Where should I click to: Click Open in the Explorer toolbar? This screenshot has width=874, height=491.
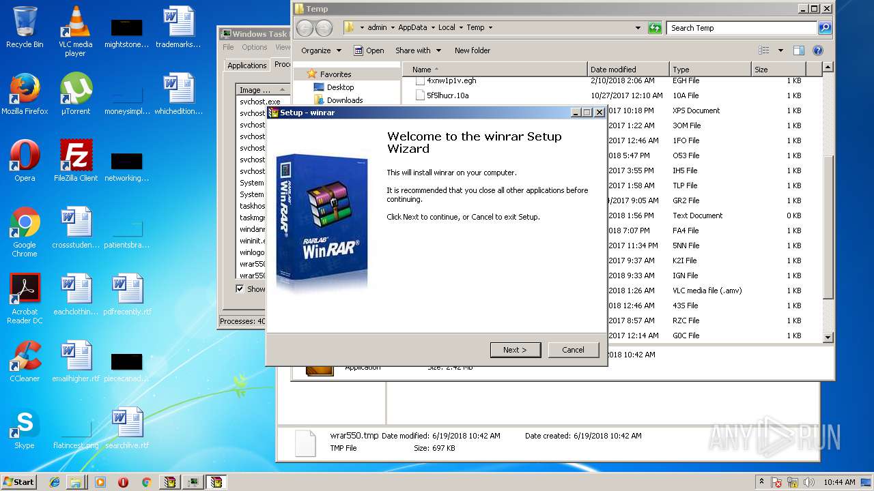[x=369, y=50]
